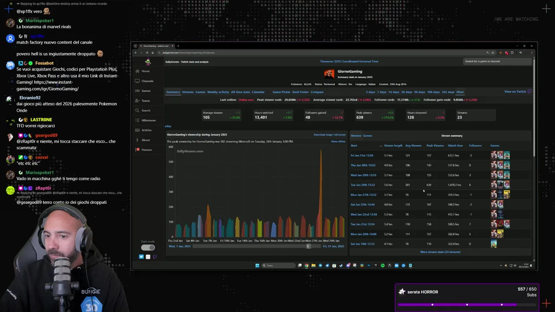The width and height of the screenshot is (555, 312).
Task: Click the purple Twitch icon below Dark mode
Action: (x=155, y=257)
